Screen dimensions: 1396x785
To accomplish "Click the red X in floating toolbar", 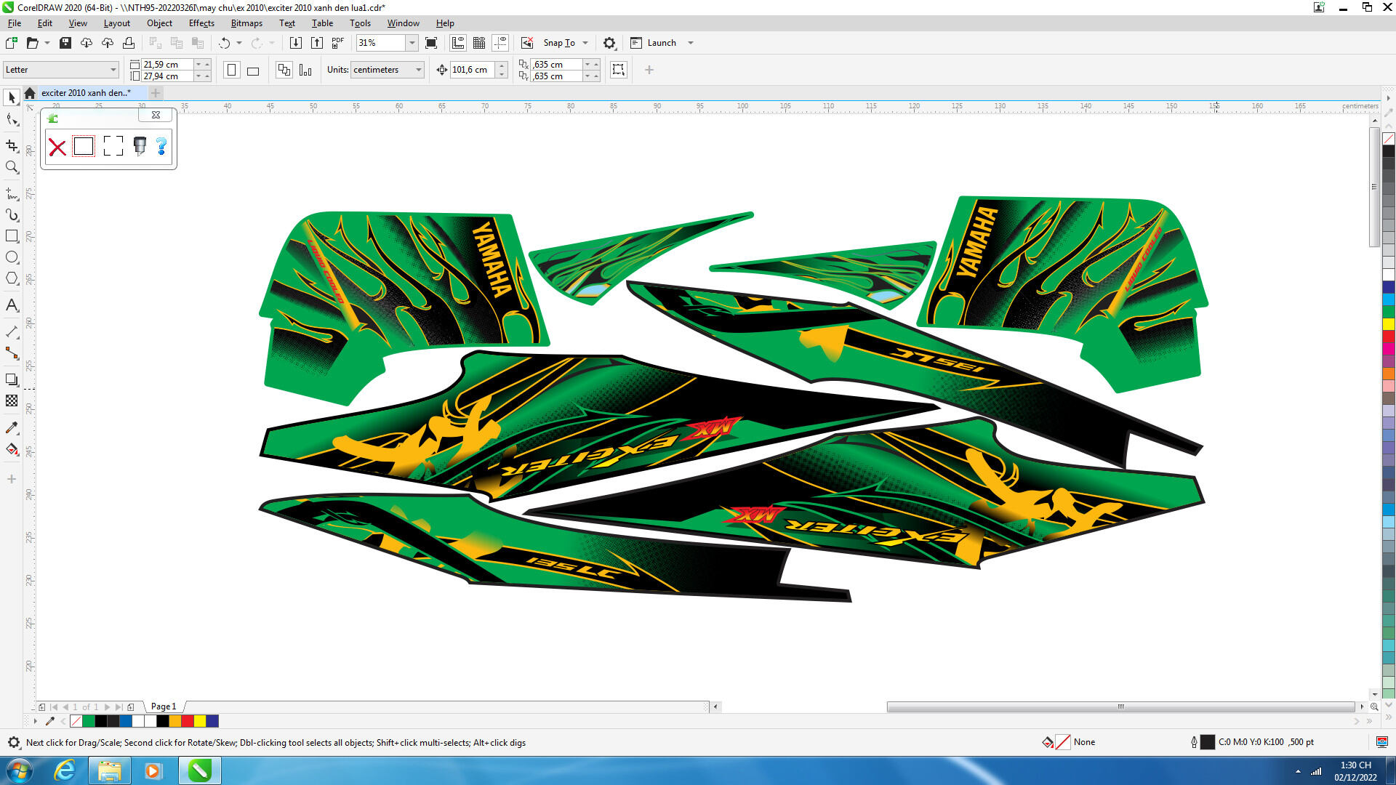I will point(57,148).
